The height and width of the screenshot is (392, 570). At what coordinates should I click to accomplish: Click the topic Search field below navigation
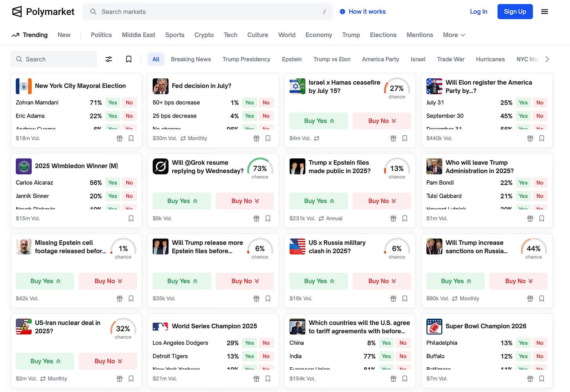54,59
